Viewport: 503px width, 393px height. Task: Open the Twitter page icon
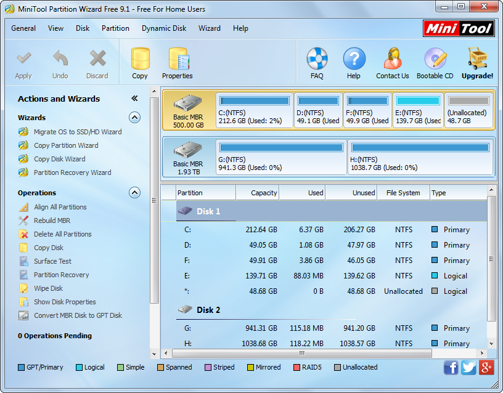click(x=468, y=367)
